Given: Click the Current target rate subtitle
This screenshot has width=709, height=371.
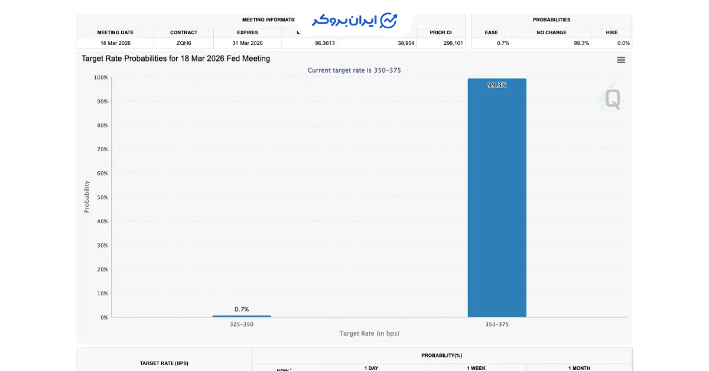Looking at the screenshot, I should [354, 70].
